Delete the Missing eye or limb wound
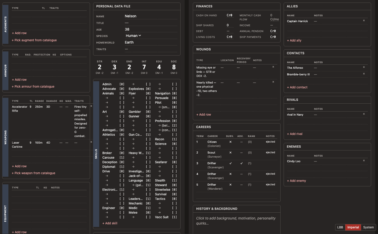 pyautogui.click(x=273, y=67)
